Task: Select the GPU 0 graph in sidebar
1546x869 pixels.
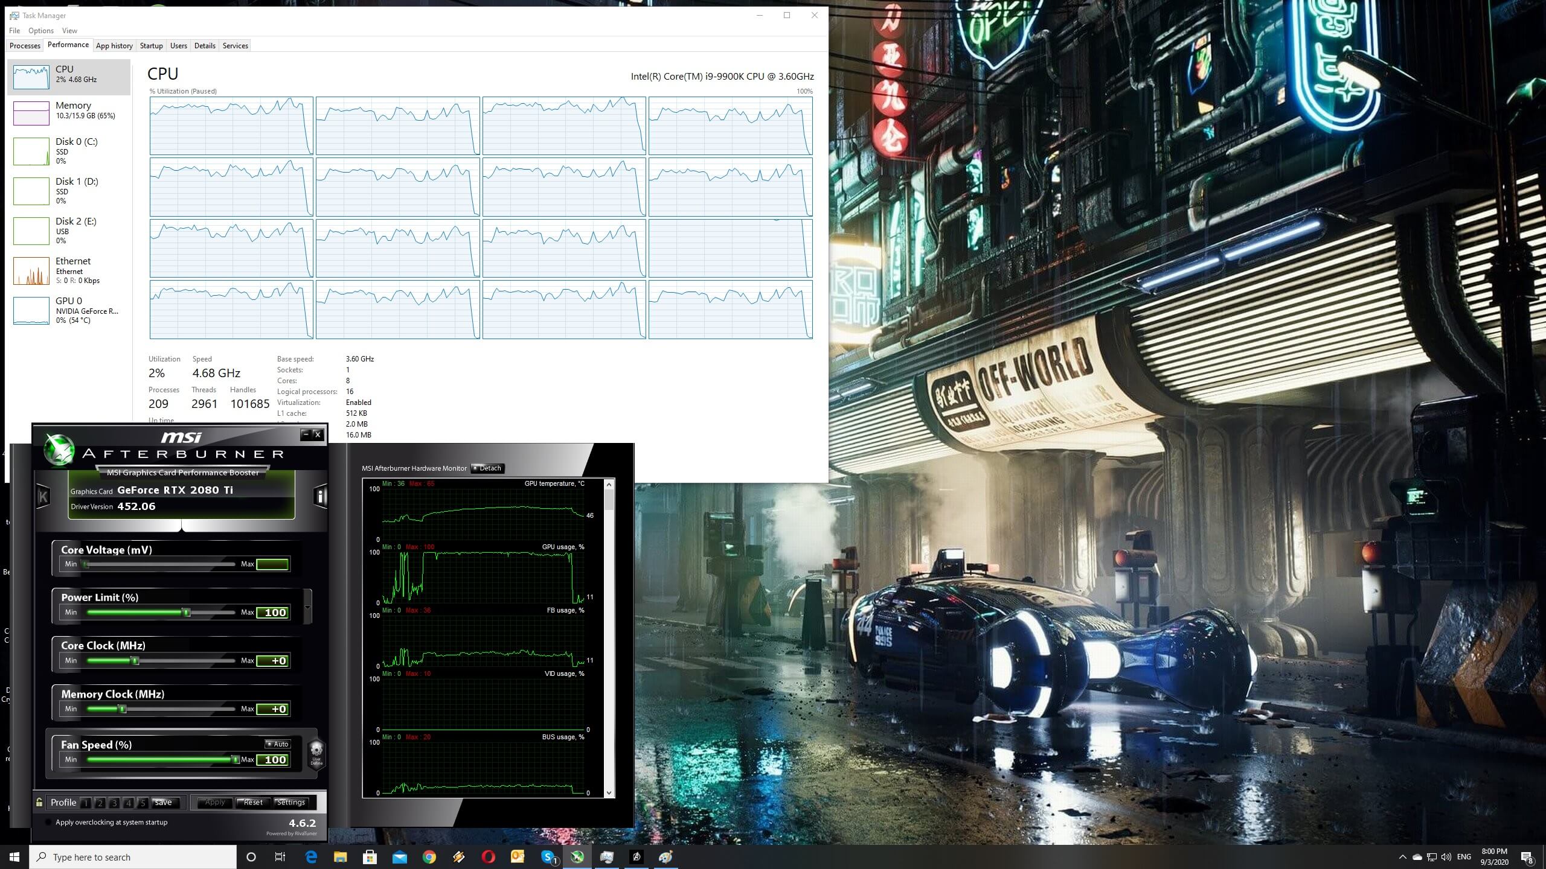Action: tap(31, 310)
